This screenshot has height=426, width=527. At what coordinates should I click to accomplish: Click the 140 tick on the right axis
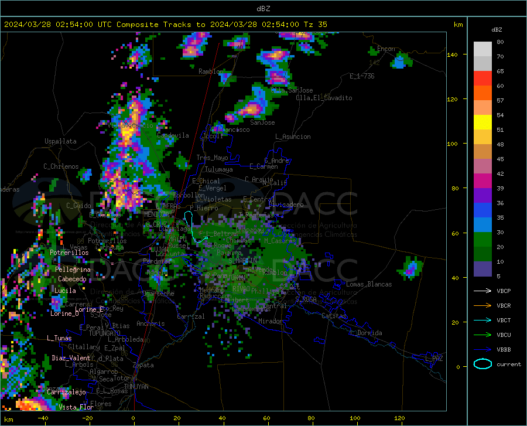[452, 54]
